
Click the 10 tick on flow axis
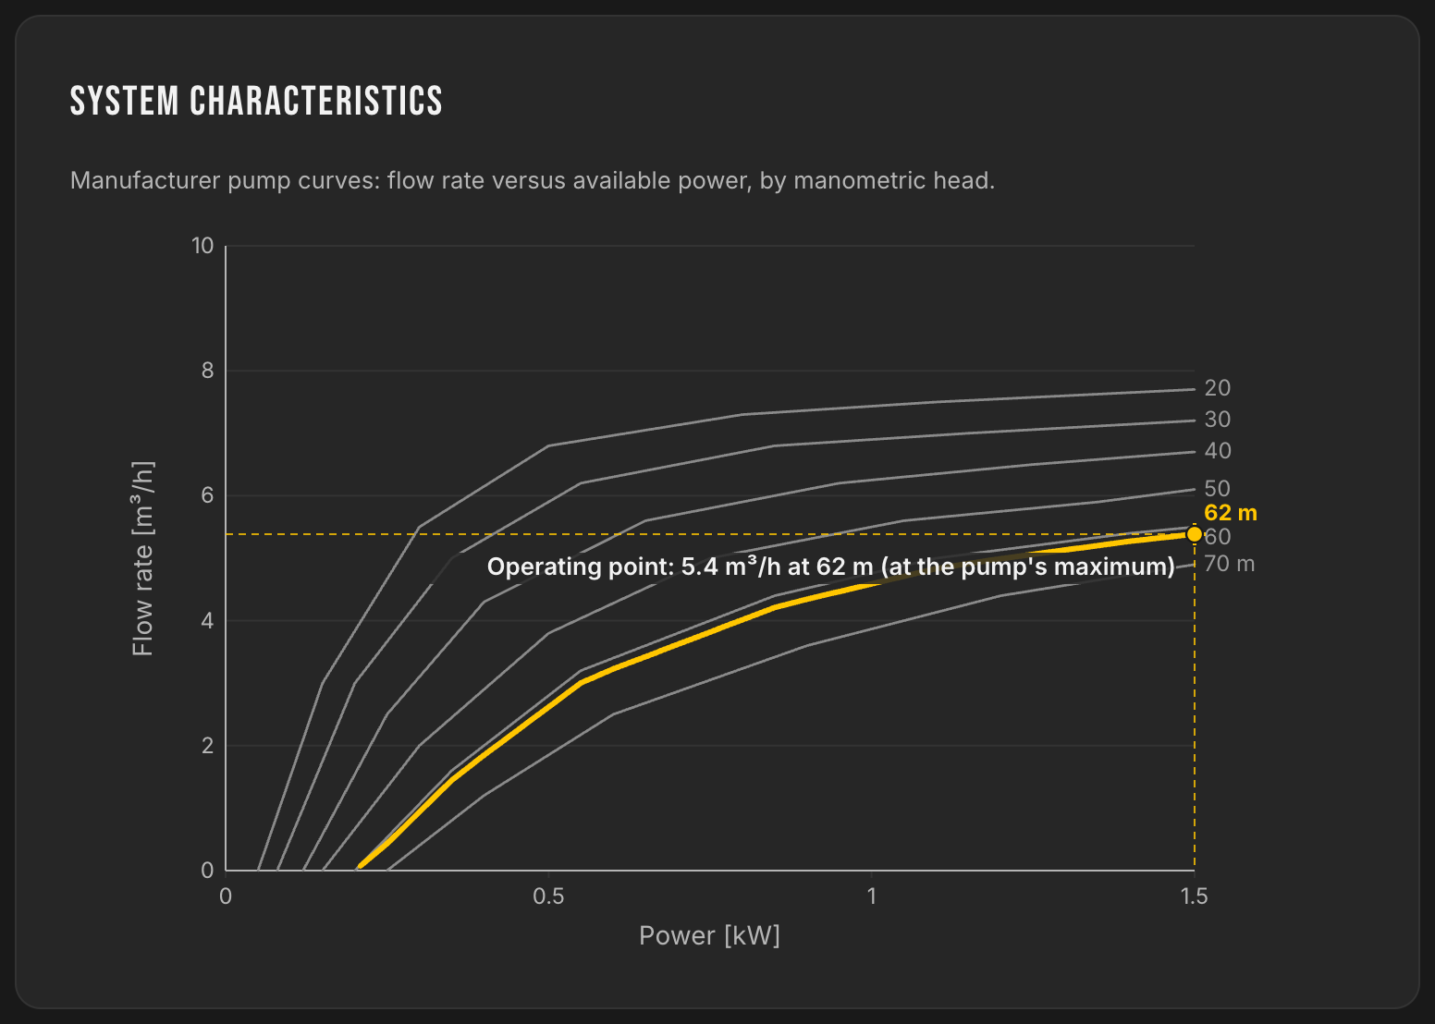[202, 246]
